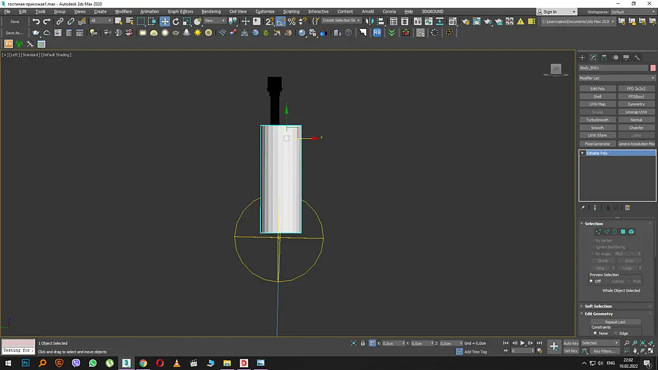Select Vertex sub-object level icon
Image resolution: width=658 pixels, height=370 pixels.
click(x=598, y=232)
